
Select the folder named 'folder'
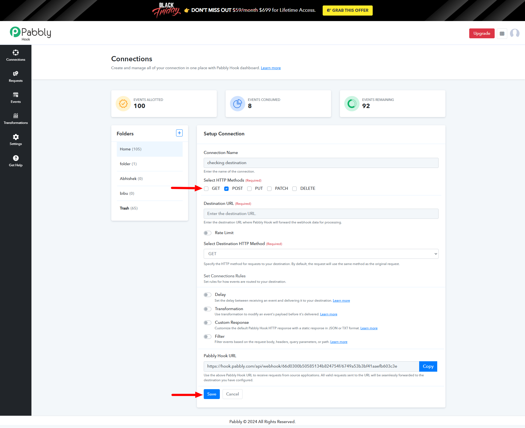pyautogui.click(x=150, y=164)
